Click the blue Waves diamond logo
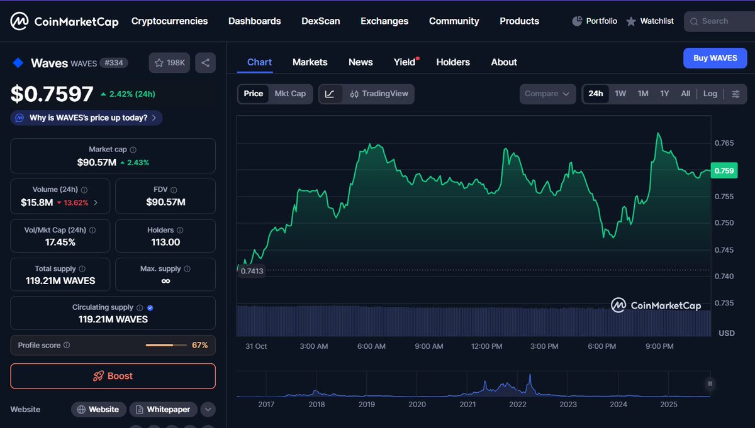This screenshot has height=428, width=755. pos(18,63)
